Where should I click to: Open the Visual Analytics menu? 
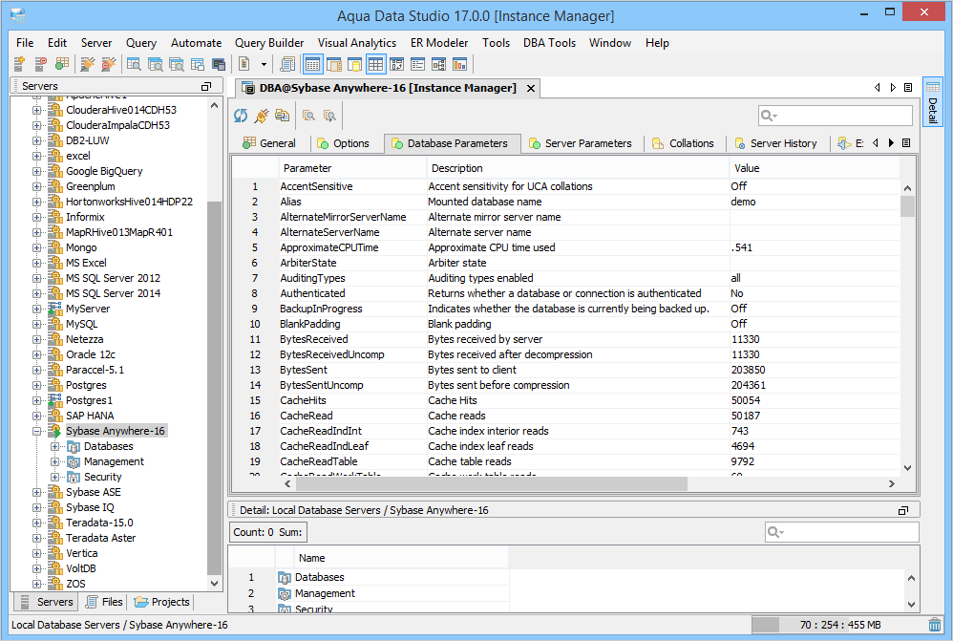[357, 43]
